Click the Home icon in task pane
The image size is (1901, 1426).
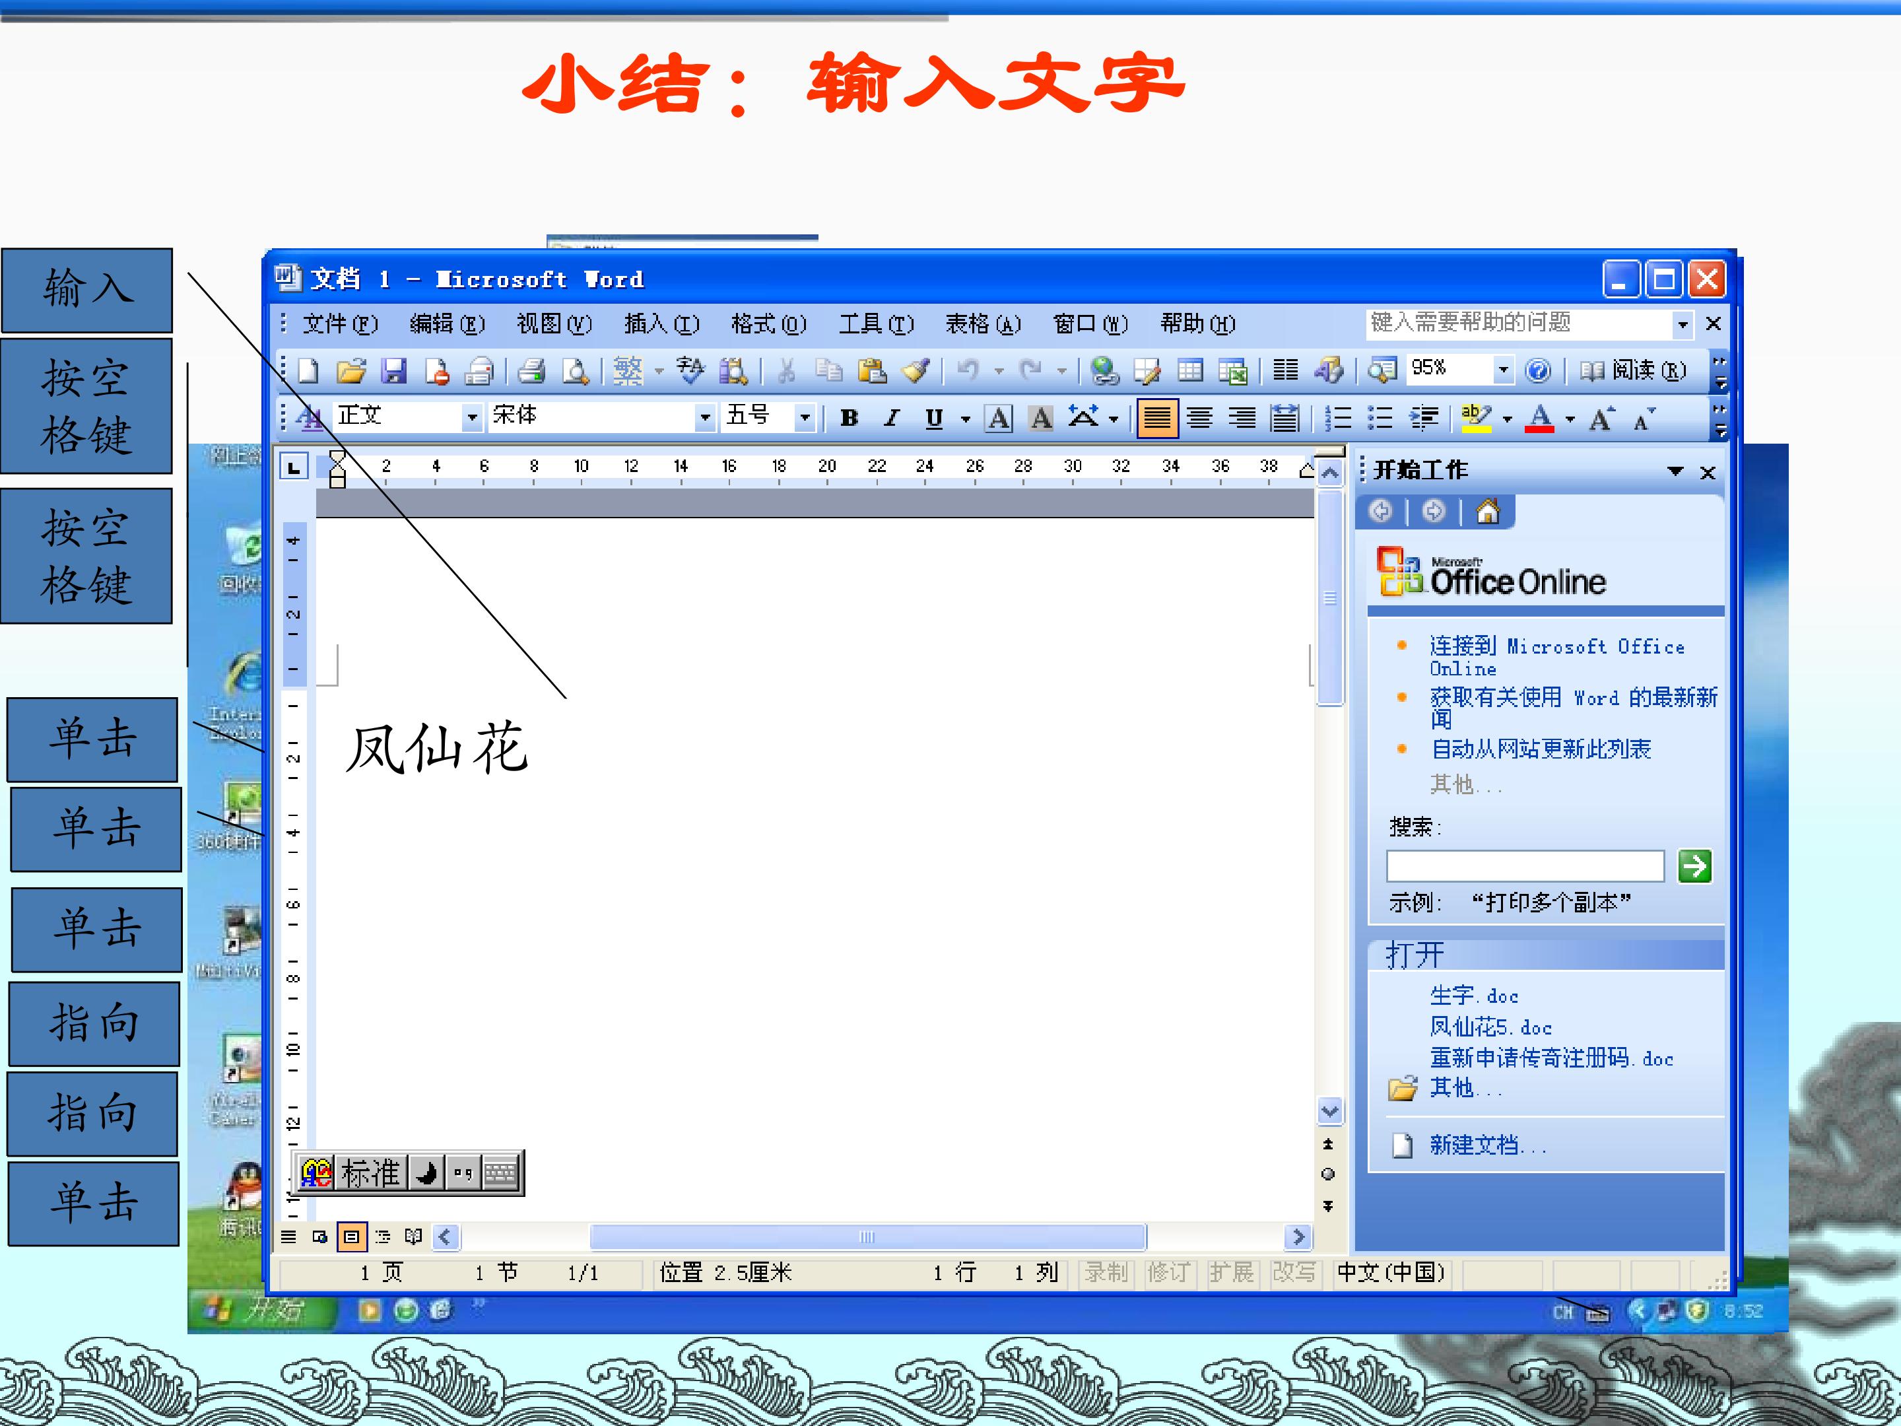click(x=1488, y=512)
